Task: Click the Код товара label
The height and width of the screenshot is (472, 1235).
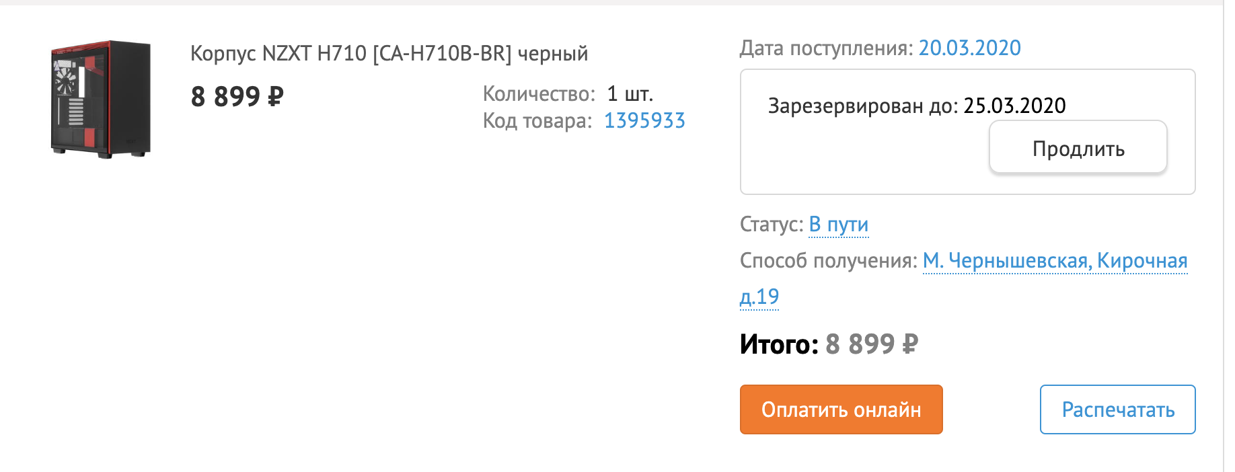Action: click(x=537, y=120)
